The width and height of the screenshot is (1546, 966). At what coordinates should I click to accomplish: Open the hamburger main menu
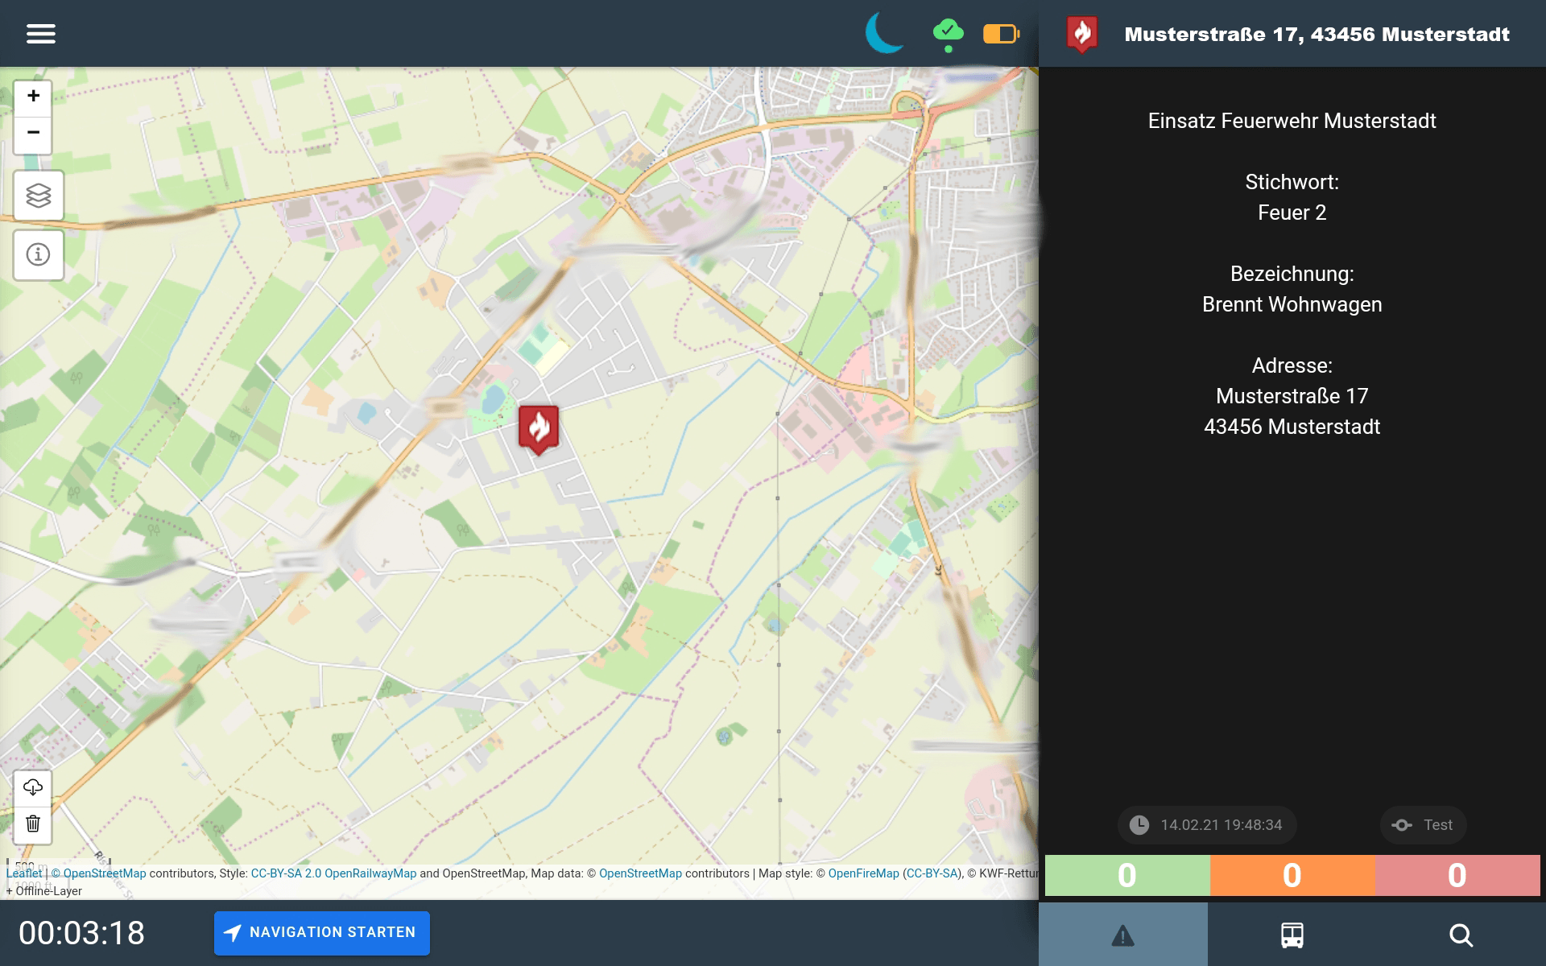point(40,34)
